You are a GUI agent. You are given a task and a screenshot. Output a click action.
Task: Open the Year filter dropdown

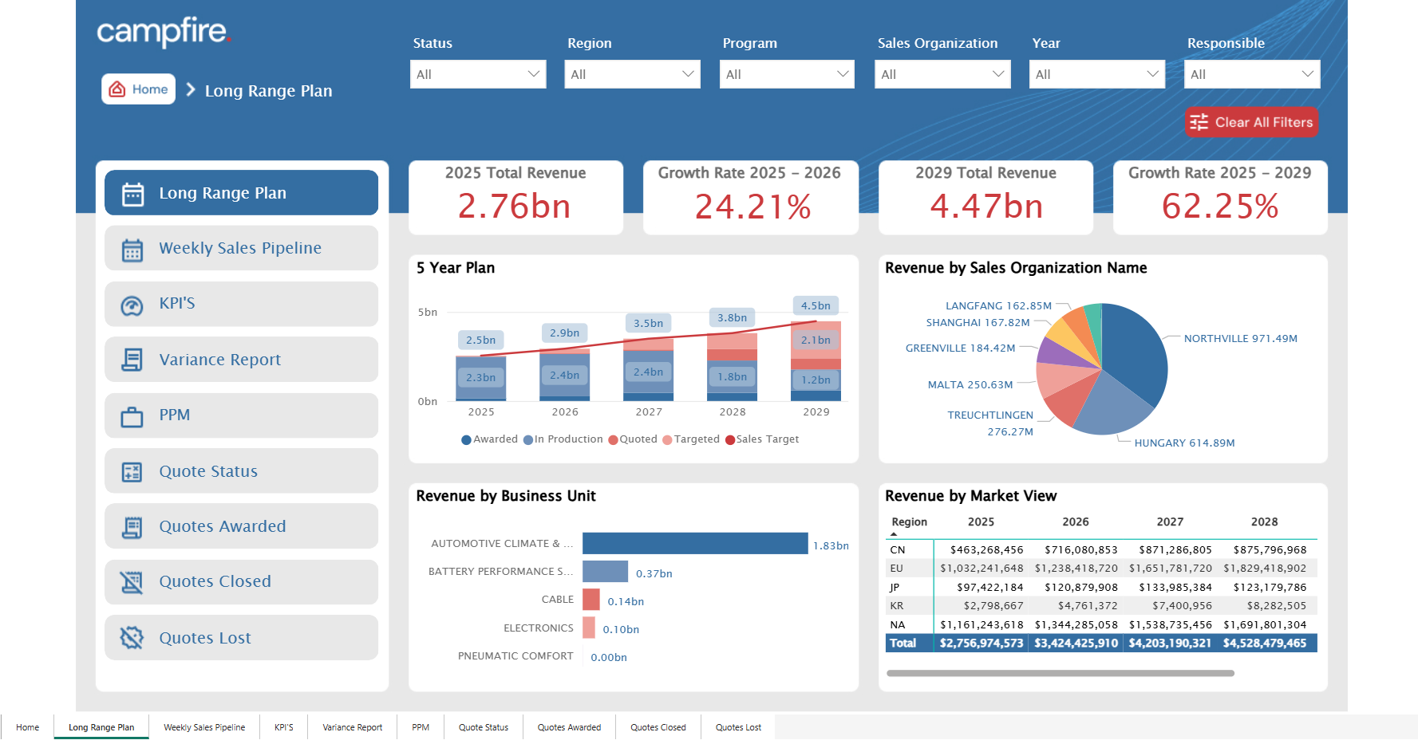(1096, 74)
